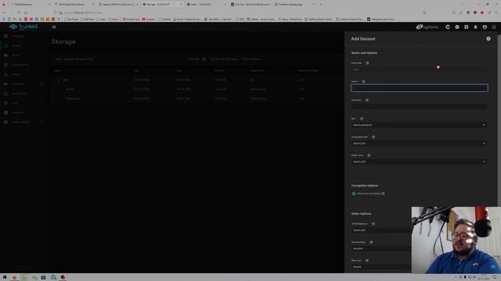This screenshot has height=281, width=501.
Task: Open the user account settings icon
Action: pyautogui.click(x=485, y=27)
